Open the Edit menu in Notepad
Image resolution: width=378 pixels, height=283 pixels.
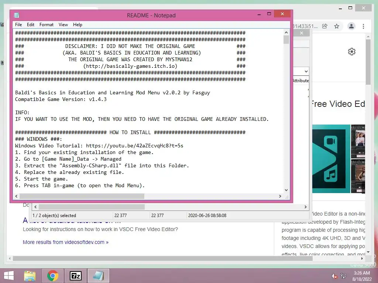pos(30,25)
